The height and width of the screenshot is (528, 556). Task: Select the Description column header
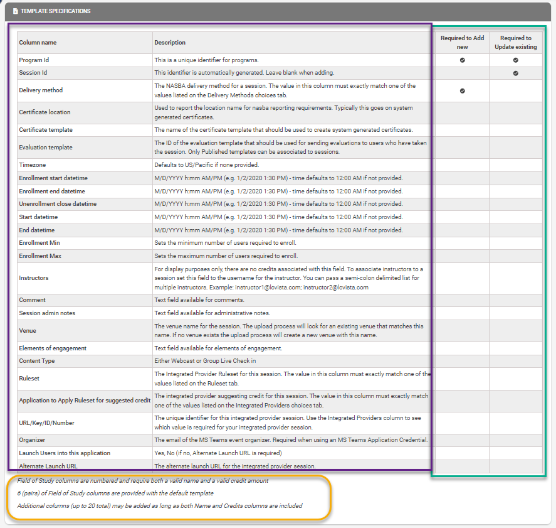tap(169, 42)
